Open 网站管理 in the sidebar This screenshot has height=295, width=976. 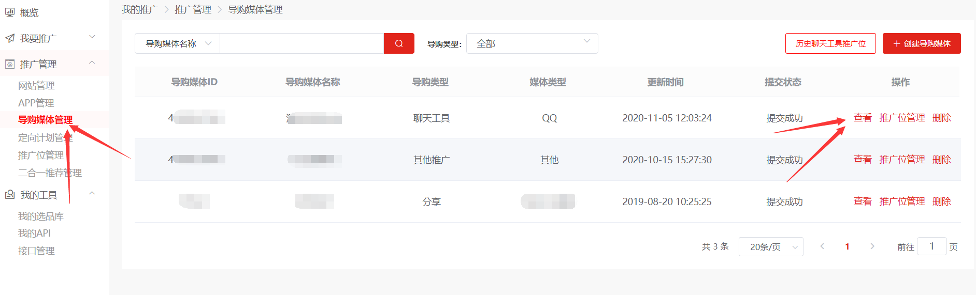[x=36, y=86]
